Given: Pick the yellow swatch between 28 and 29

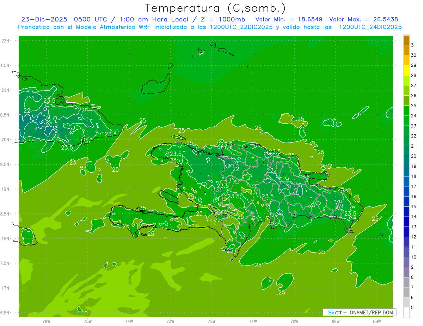Looking at the screenshot, I should point(406,70).
